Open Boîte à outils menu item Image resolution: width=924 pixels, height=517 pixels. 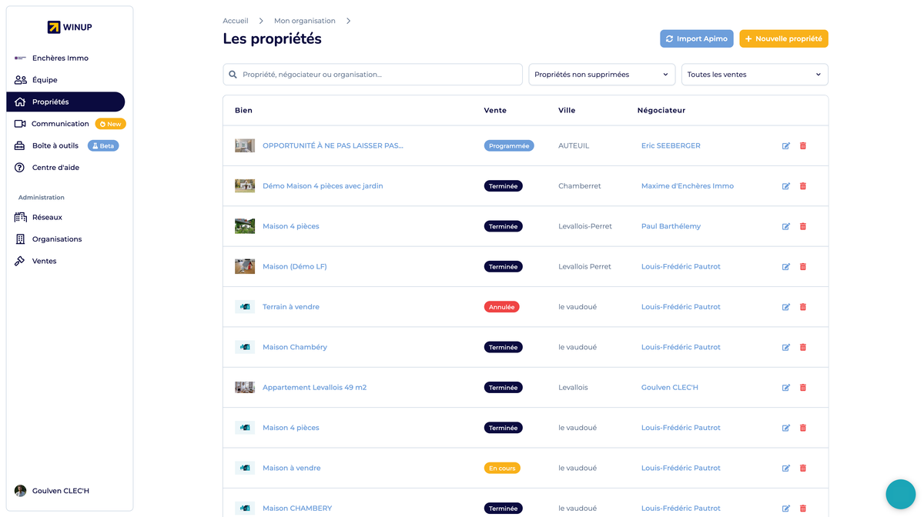55,145
